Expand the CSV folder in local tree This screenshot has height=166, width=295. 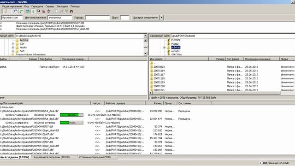(13, 44)
